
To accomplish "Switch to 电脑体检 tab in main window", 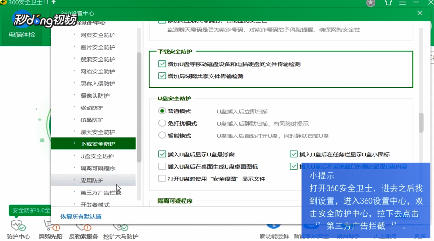I will click(22, 35).
